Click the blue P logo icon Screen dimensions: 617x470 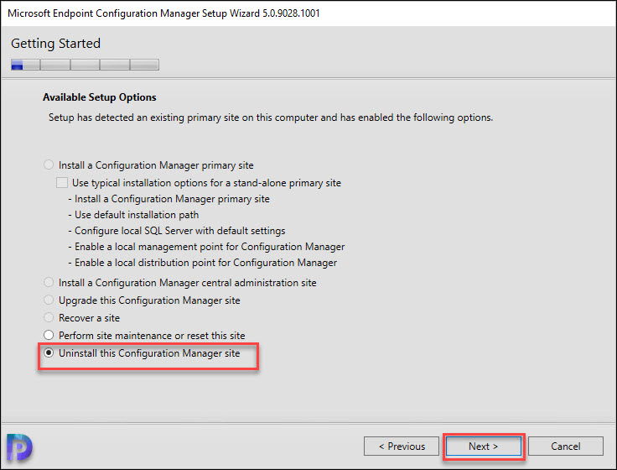[19, 447]
